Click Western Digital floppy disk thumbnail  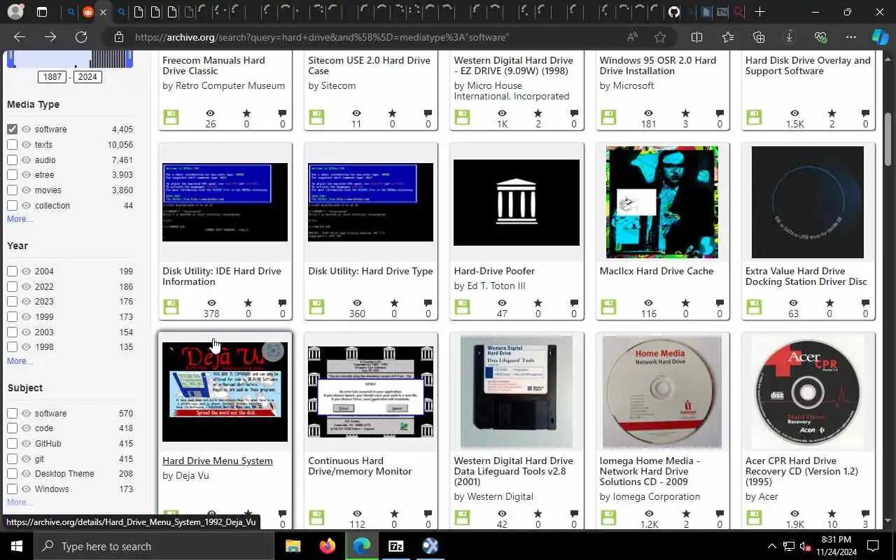(517, 391)
